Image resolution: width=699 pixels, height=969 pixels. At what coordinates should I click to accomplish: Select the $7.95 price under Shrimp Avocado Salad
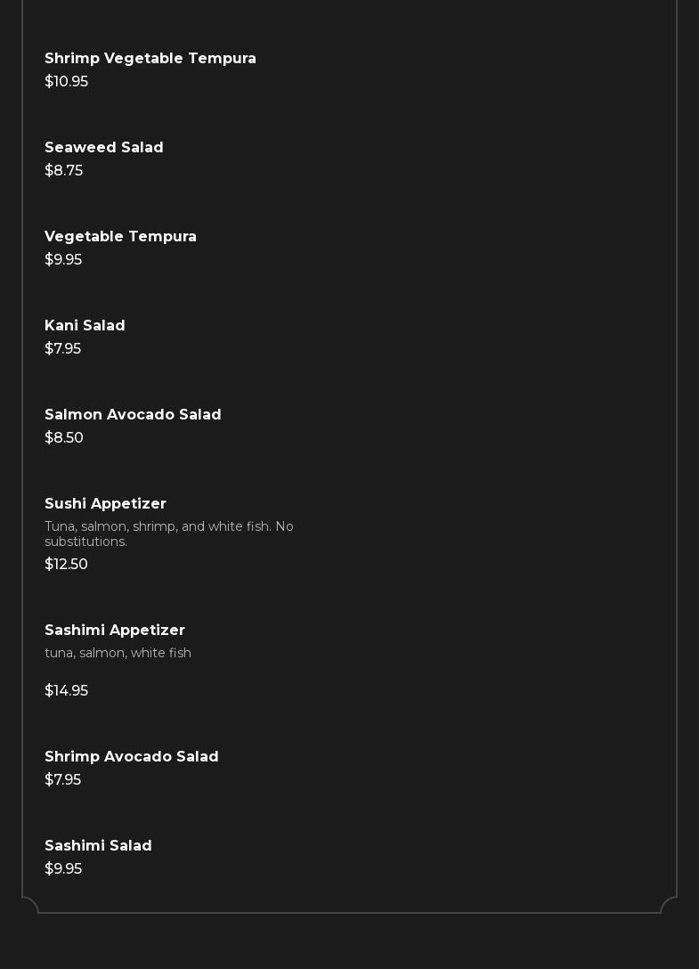[x=62, y=780]
